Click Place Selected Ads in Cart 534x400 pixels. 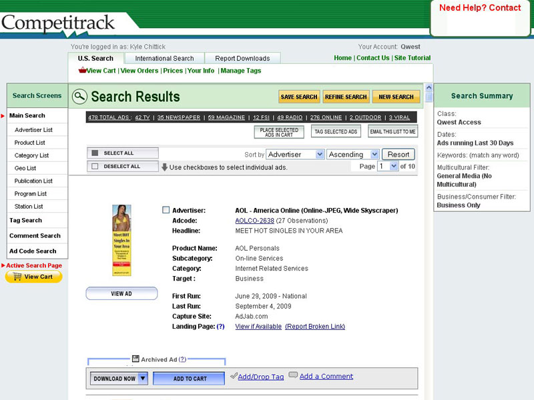pyautogui.click(x=279, y=132)
